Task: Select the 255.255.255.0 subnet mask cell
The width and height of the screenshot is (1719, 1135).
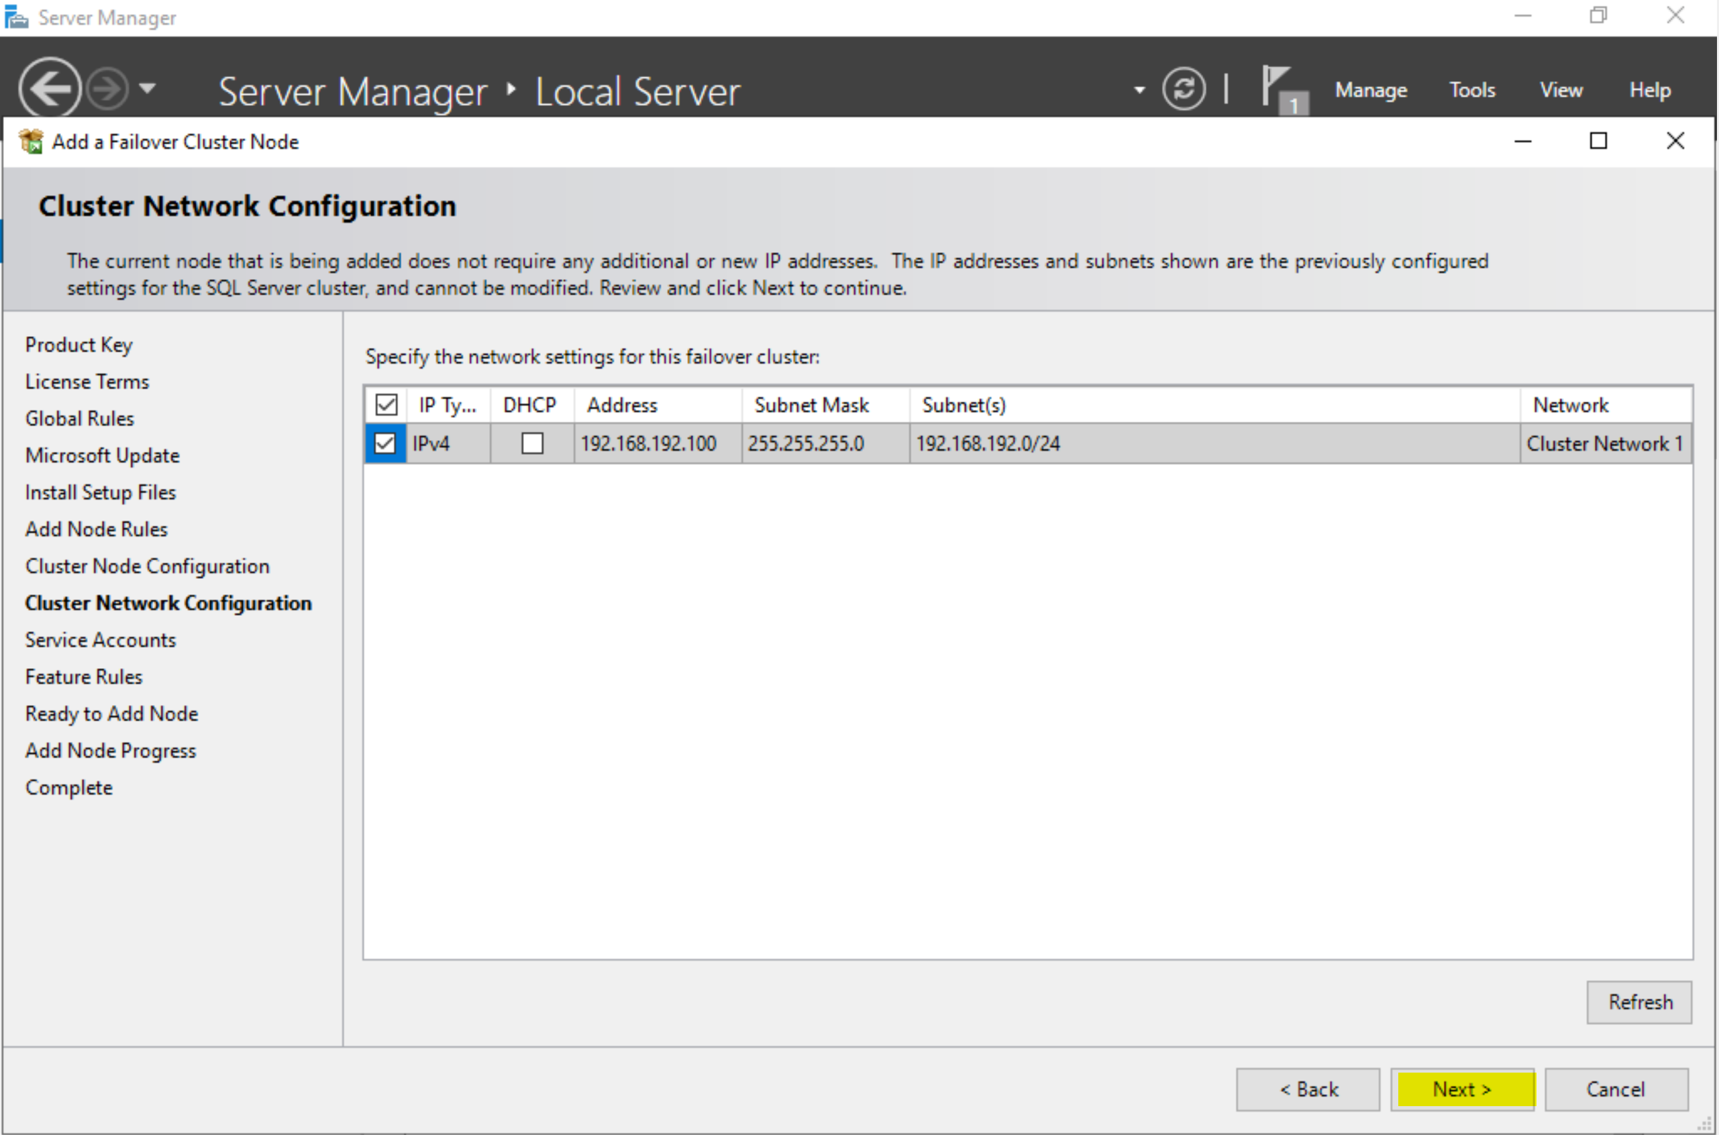Action: [x=825, y=443]
